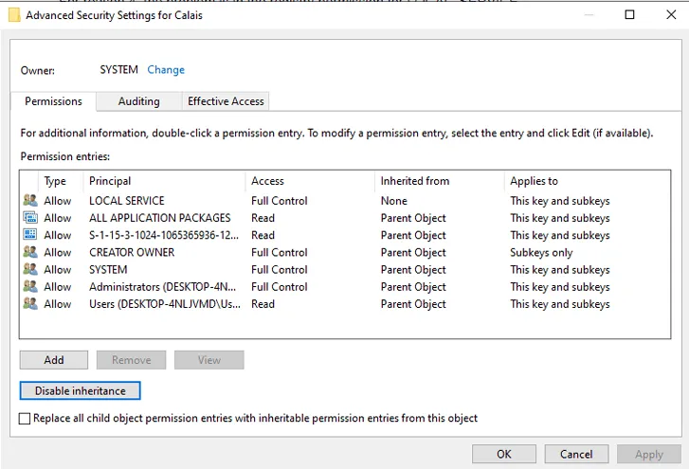The image size is (689, 469).
Task: Click the Users entry user group icon
Action: (x=30, y=303)
